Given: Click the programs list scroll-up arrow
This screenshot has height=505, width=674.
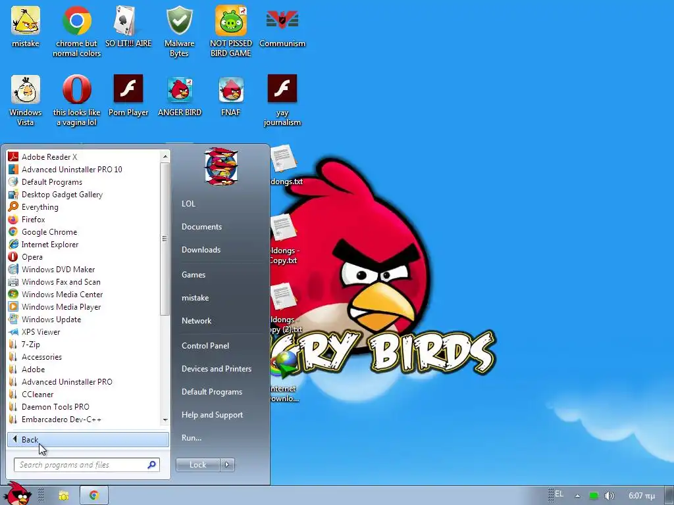Looking at the screenshot, I should (165, 156).
